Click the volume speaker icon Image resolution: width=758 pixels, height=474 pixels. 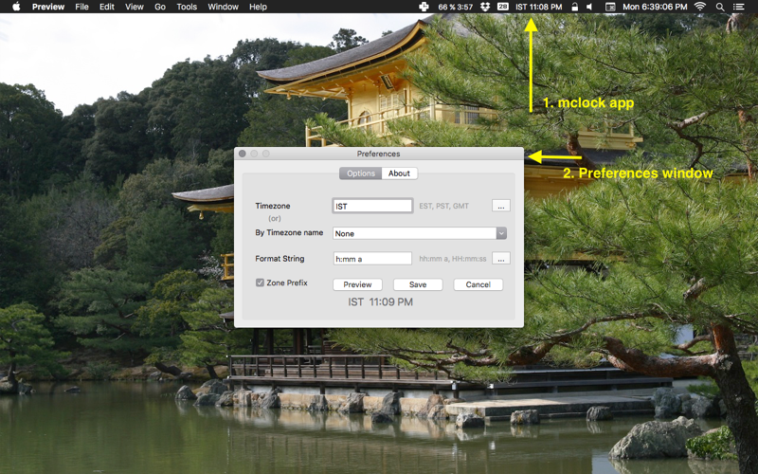589,7
